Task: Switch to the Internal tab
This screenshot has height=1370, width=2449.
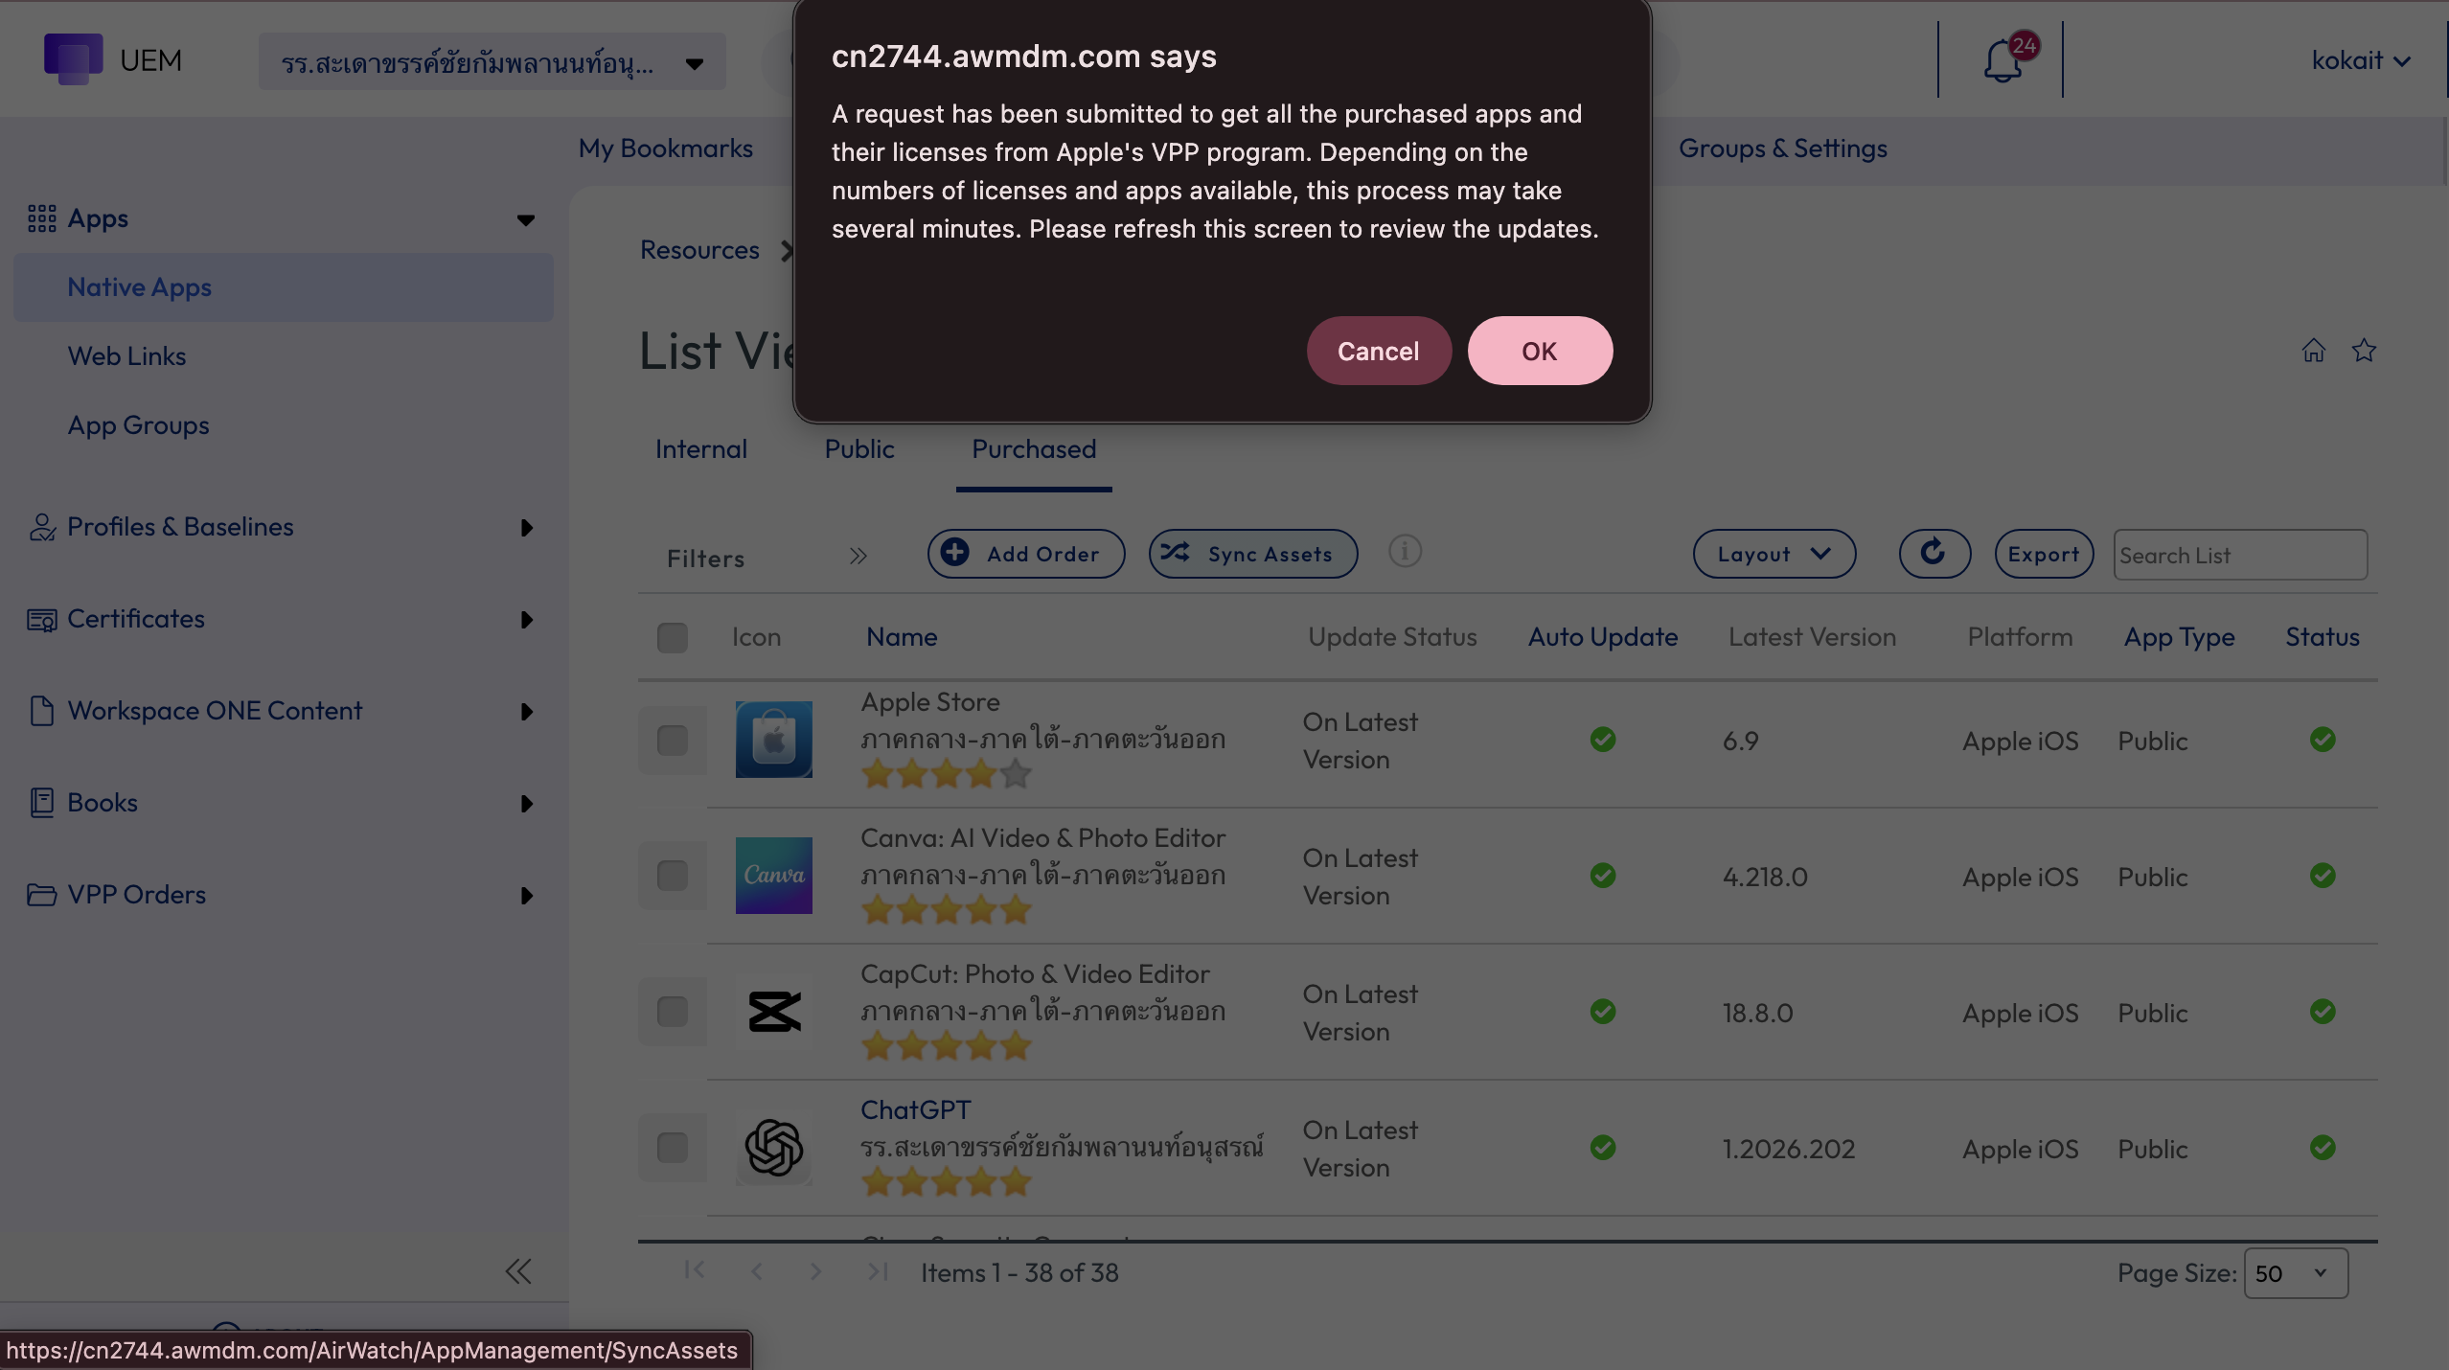Action: click(x=701, y=449)
